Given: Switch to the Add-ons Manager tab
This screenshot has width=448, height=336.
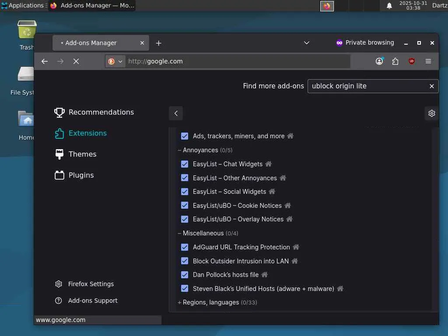Looking at the screenshot, I should [101, 43].
